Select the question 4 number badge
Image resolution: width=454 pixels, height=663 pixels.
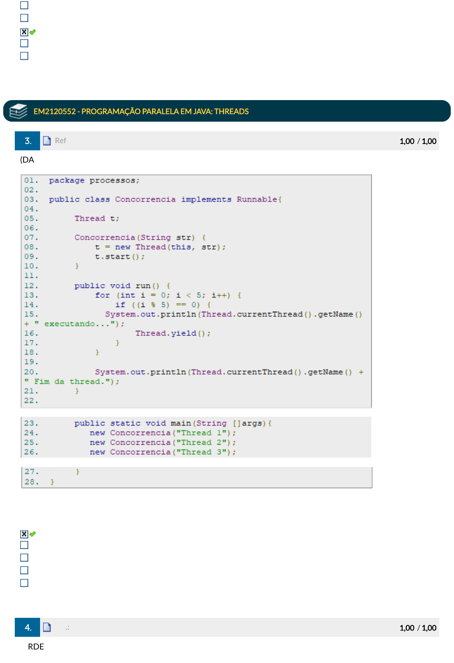point(27,627)
